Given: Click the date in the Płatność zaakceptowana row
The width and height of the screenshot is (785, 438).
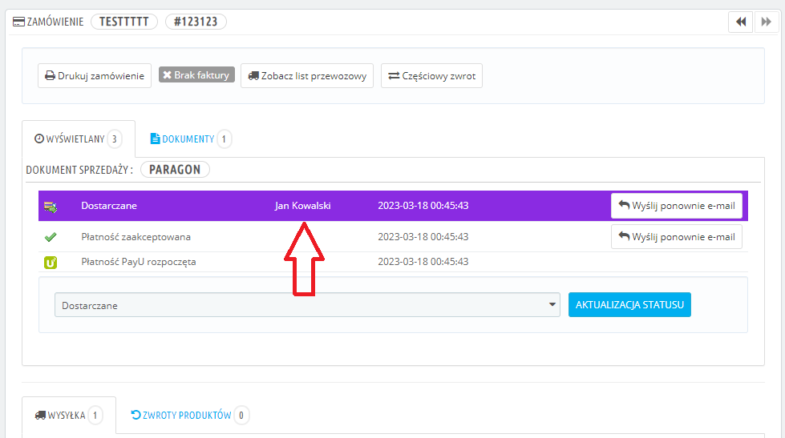Looking at the screenshot, I should (x=423, y=237).
